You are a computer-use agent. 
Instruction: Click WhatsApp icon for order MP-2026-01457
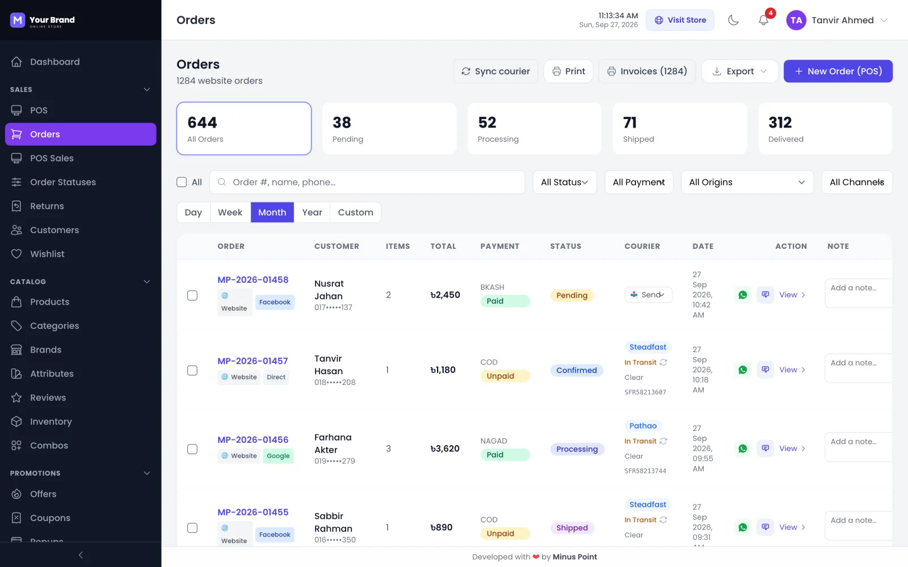click(742, 370)
